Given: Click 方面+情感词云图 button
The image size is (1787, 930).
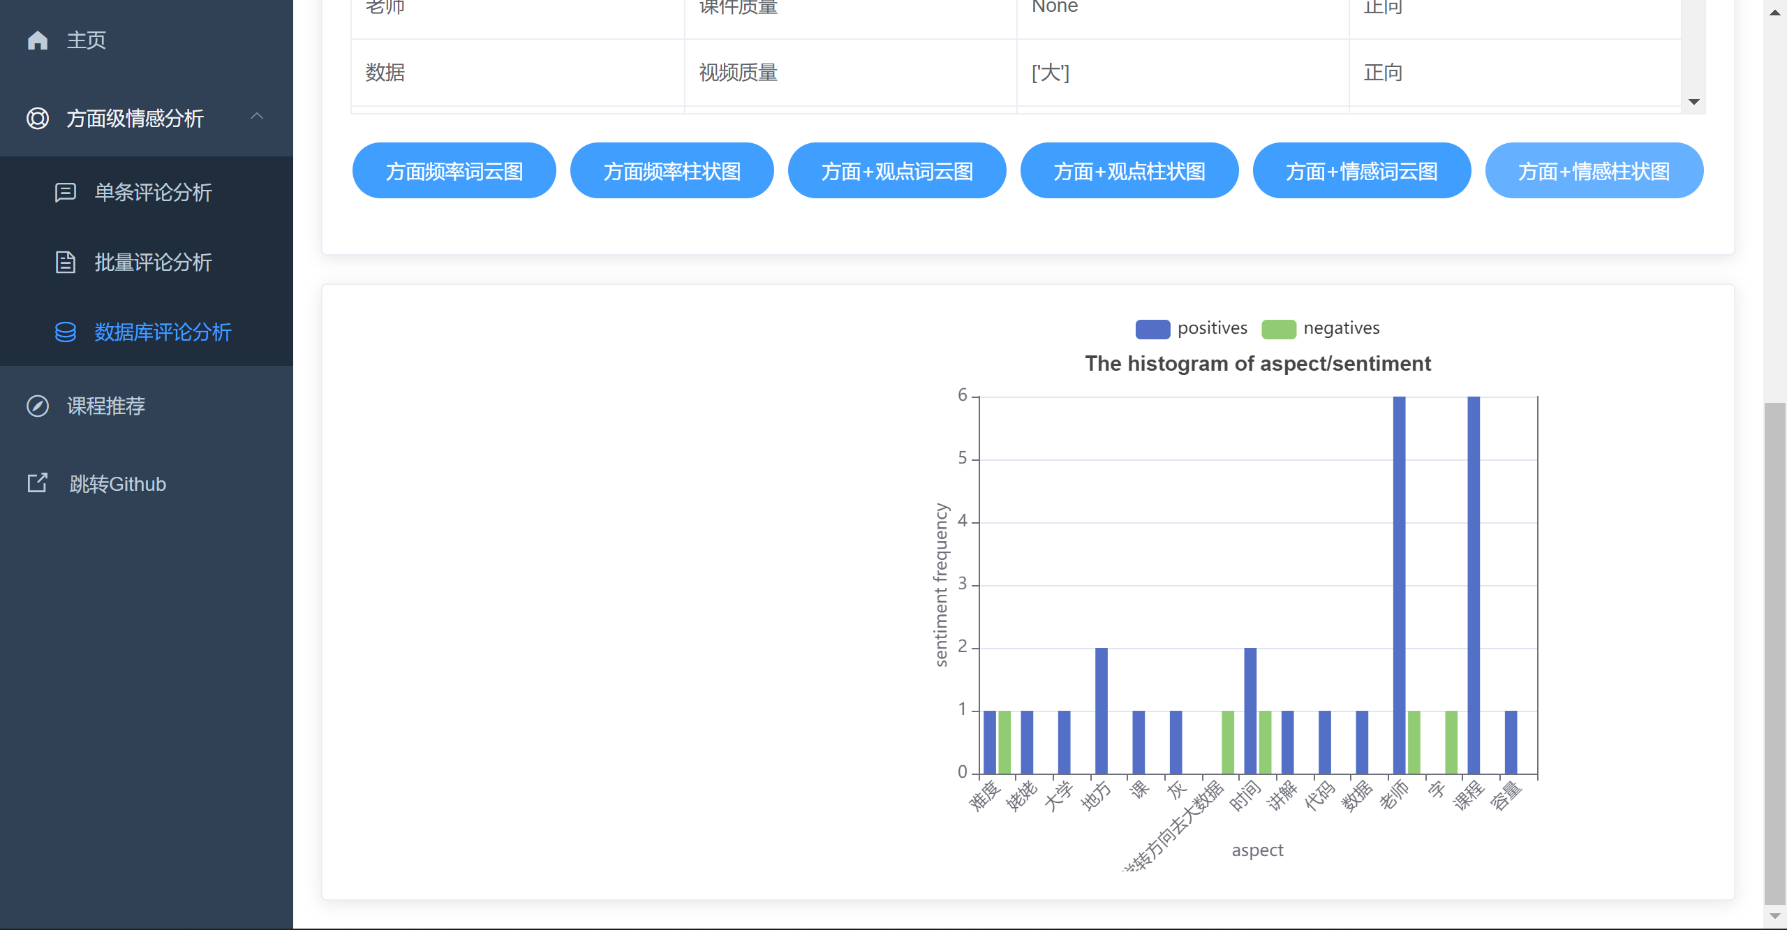Looking at the screenshot, I should click(x=1361, y=171).
